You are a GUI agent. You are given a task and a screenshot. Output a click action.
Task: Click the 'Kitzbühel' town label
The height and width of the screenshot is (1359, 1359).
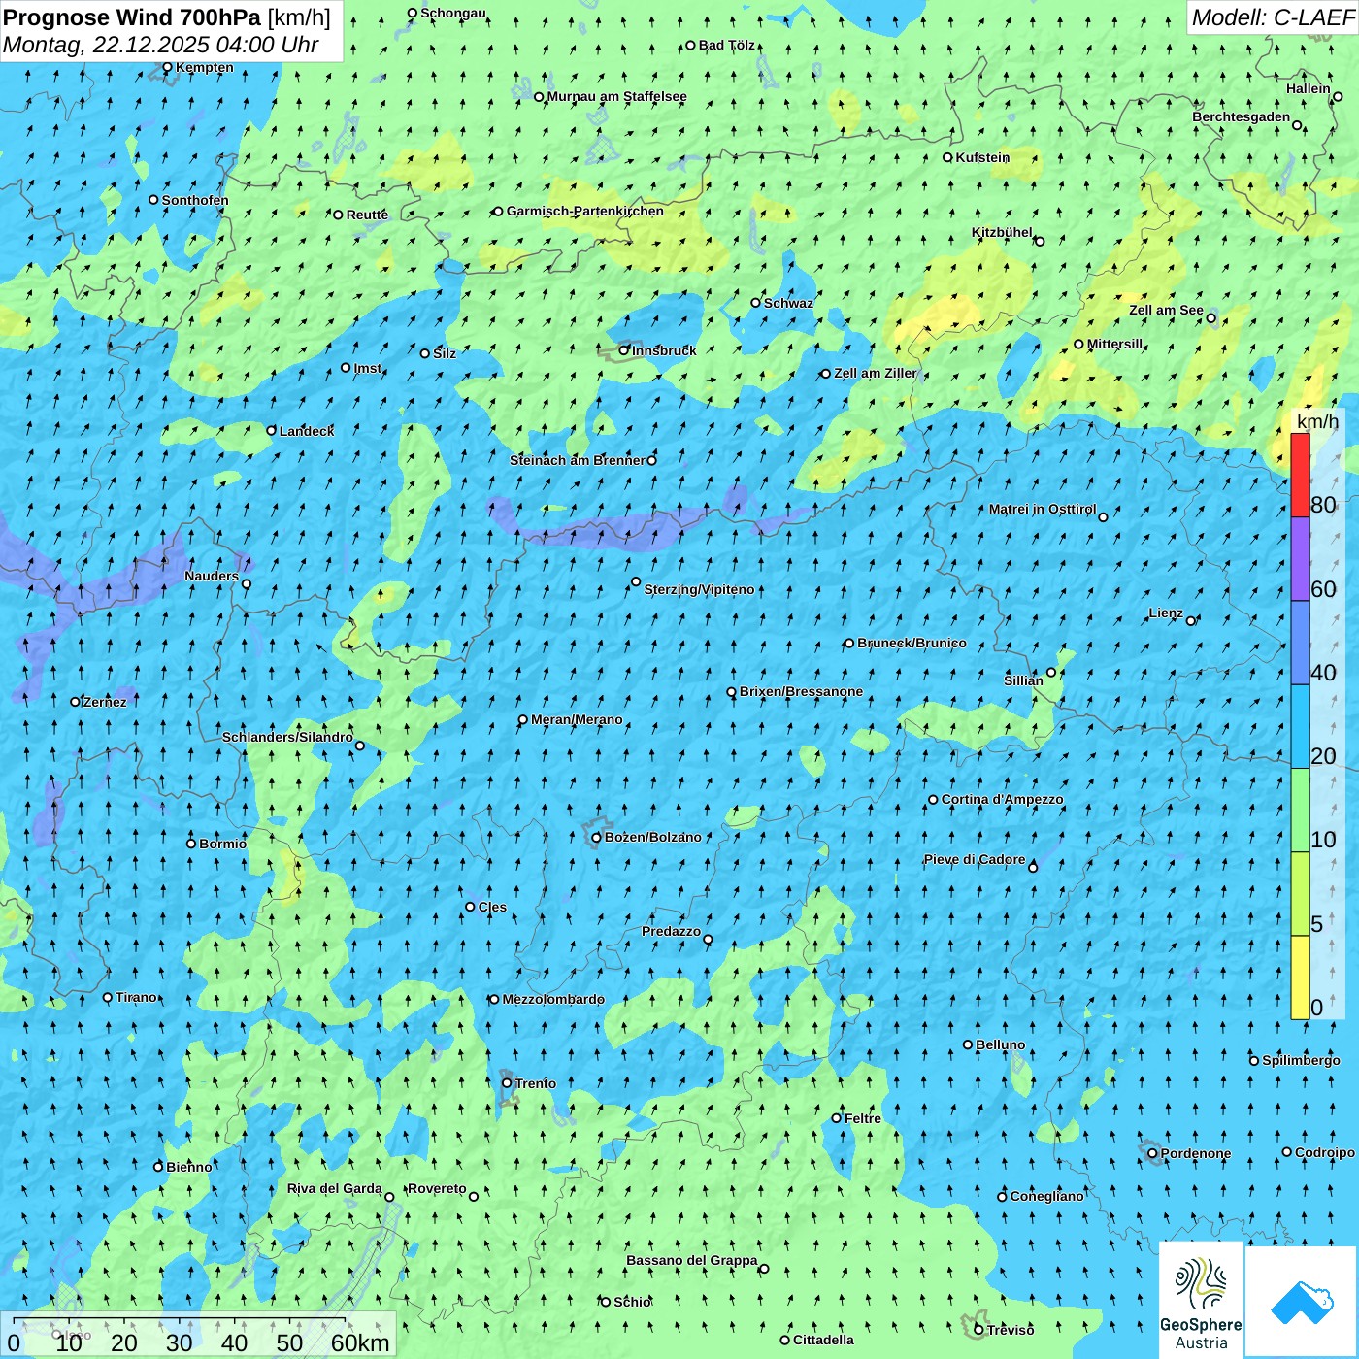coord(1002,232)
